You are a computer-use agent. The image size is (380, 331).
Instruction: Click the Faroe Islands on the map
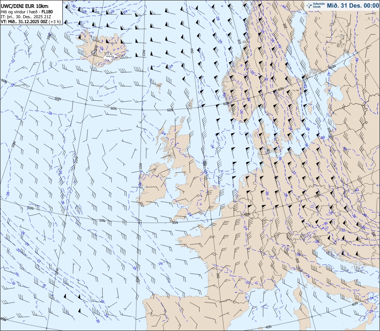(x=159, y=87)
